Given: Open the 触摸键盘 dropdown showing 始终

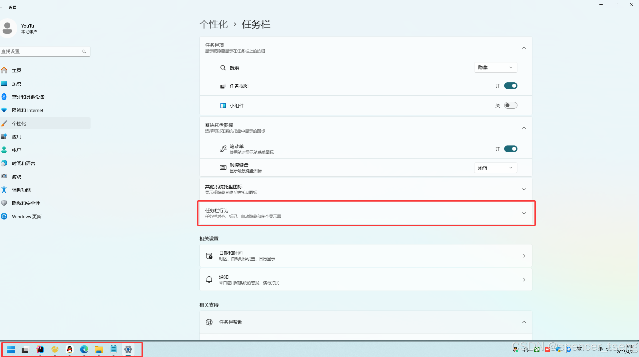Looking at the screenshot, I should click(x=495, y=168).
